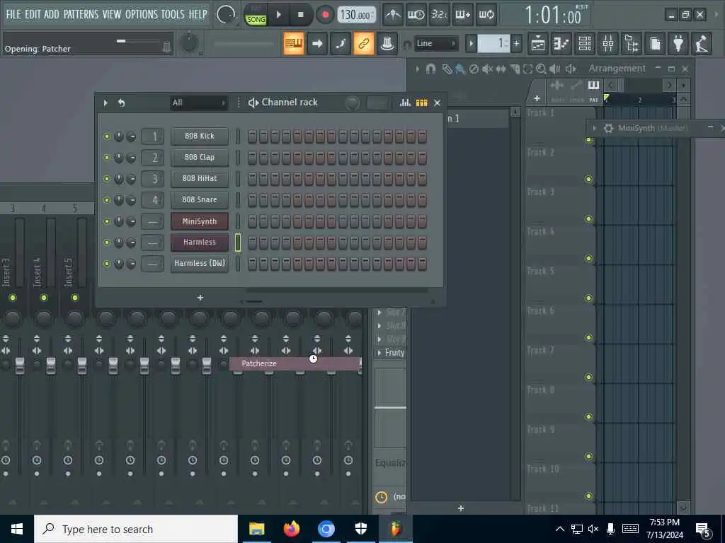This screenshot has height=543, width=725.
Task: Toggle the playlist magnet snap icon
Action: (430, 69)
